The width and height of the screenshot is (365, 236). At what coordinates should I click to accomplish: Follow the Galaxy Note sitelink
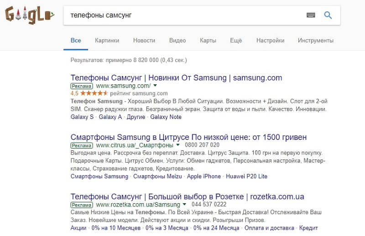166,117
